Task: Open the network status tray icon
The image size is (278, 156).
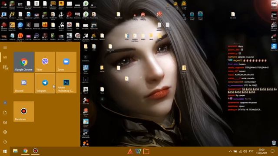Action: click(x=240, y=151)
